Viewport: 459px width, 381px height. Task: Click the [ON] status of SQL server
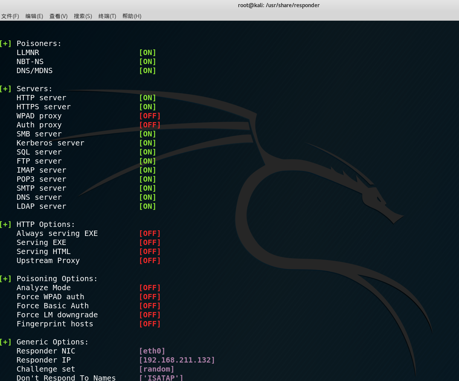[x=148, y=152]
